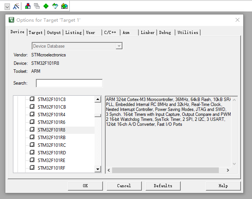This screenshot has width=252, height=199.
Task: Click the vendor text STMicroelectronics
Action: [x=48, y=55]
